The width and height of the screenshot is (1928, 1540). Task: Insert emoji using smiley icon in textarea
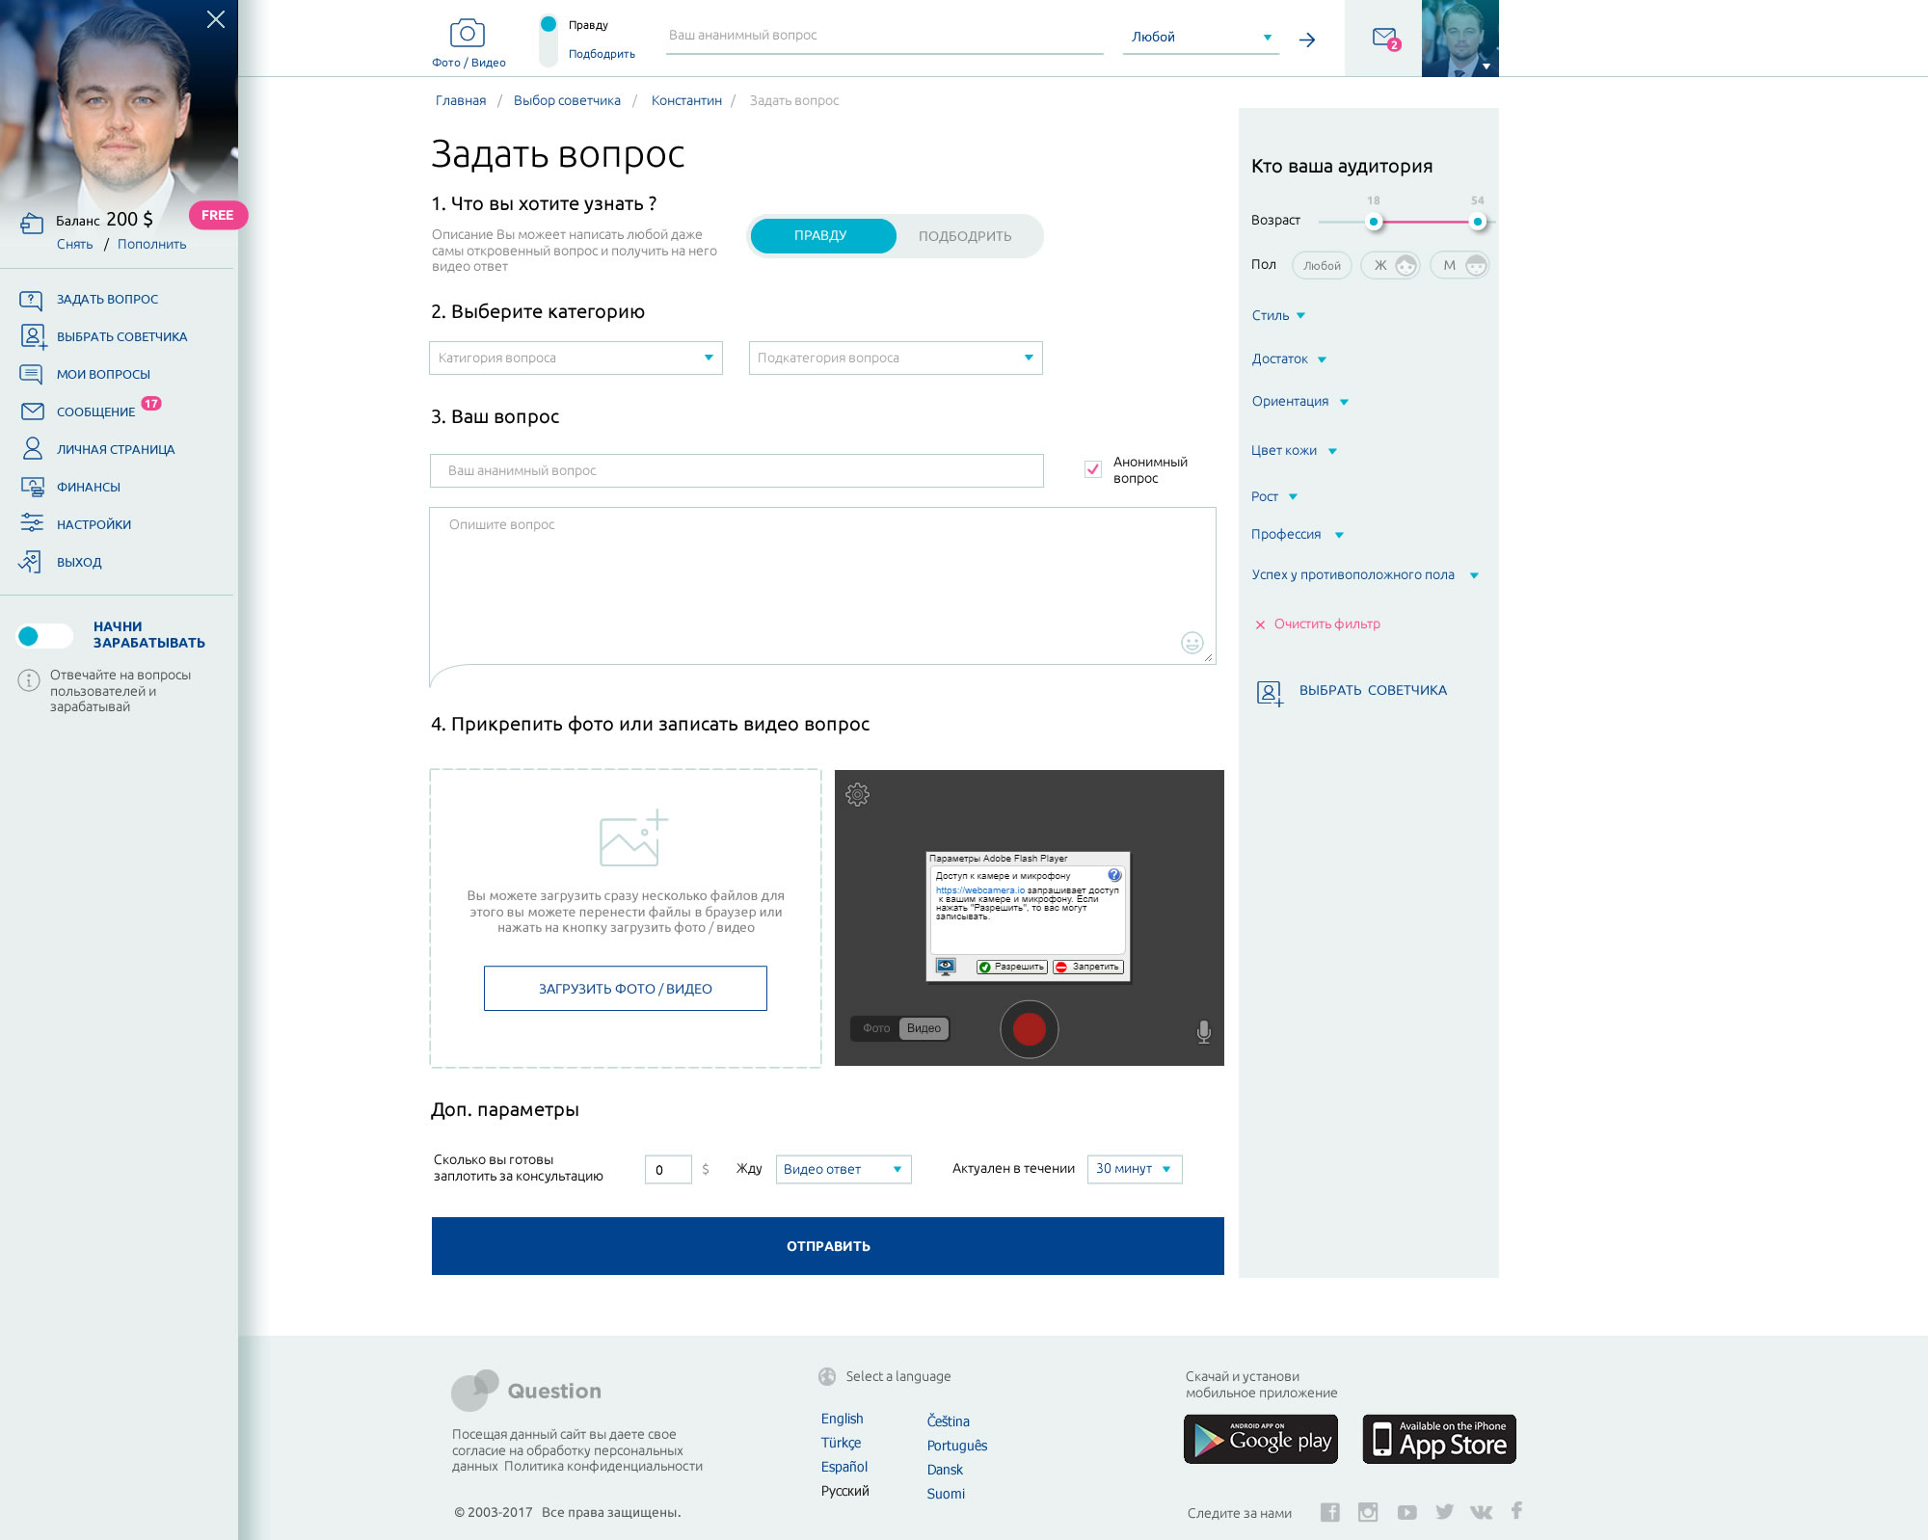click(x=1192, y=643)
